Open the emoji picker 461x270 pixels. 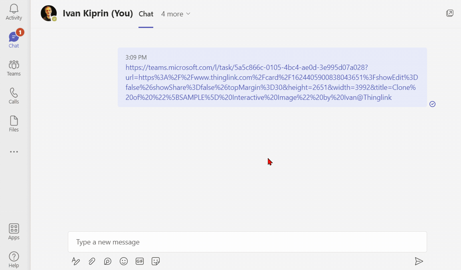coord(123,261)
